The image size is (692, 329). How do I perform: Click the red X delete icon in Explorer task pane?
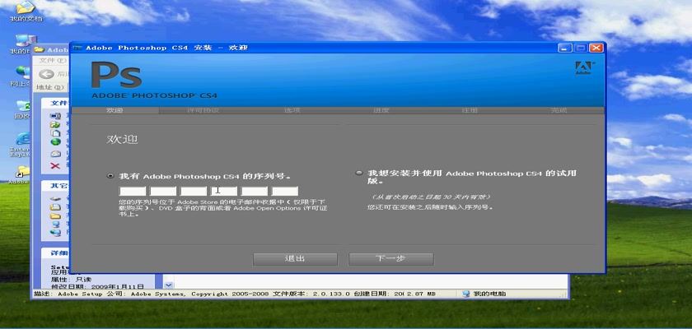(x=55, y=166)
